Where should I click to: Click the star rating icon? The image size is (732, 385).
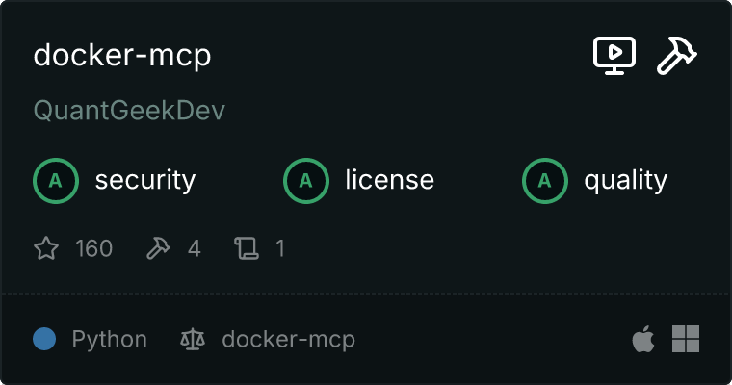pos(46,247)
